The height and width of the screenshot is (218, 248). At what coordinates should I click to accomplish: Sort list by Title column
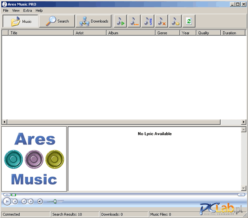41,33
